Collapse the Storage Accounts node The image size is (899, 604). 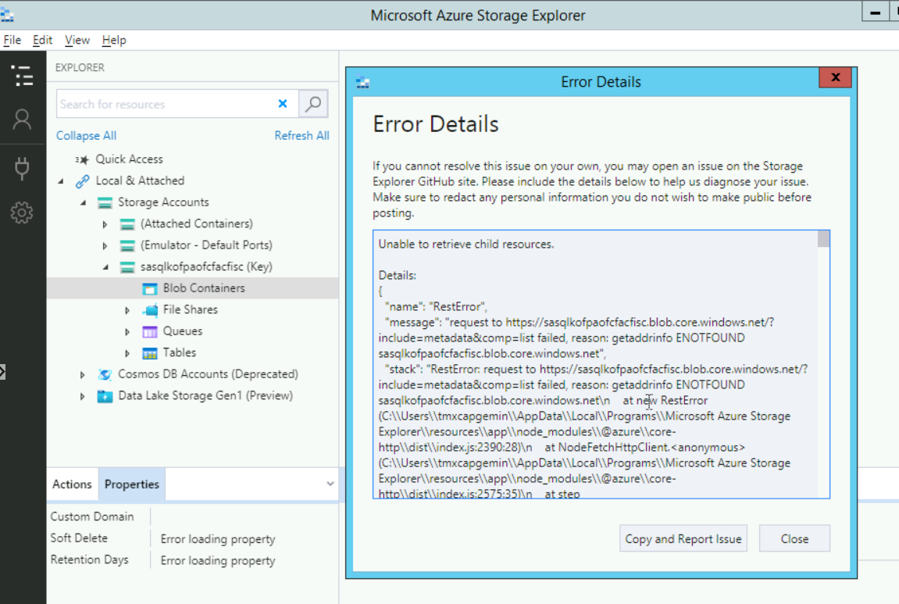(x=84, y=202)
